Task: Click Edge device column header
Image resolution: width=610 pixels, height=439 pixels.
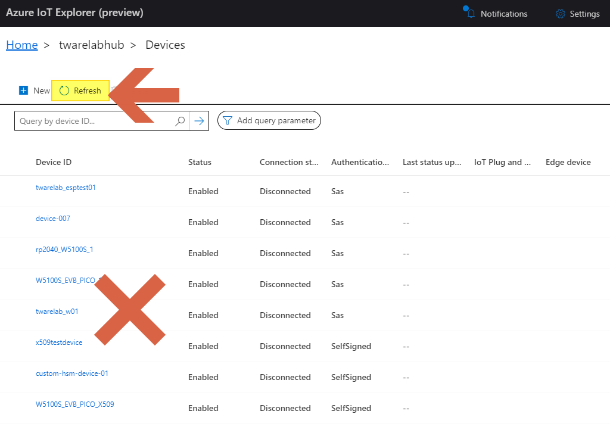Action: pyautogui.click(x=568, y=162)
